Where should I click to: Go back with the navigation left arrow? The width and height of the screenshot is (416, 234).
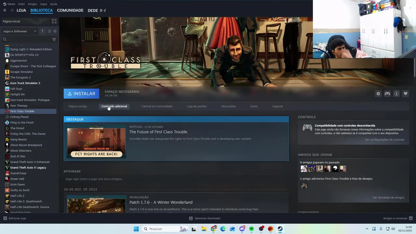click(5, 10)
